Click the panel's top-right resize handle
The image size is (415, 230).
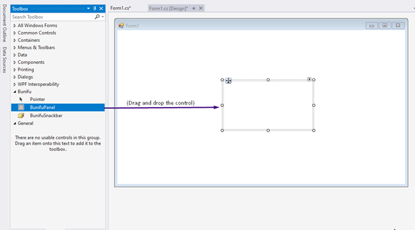tap(314, 80)
